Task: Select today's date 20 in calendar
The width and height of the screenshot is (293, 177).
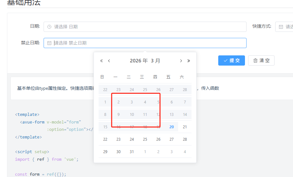Action: pos(171,127)
